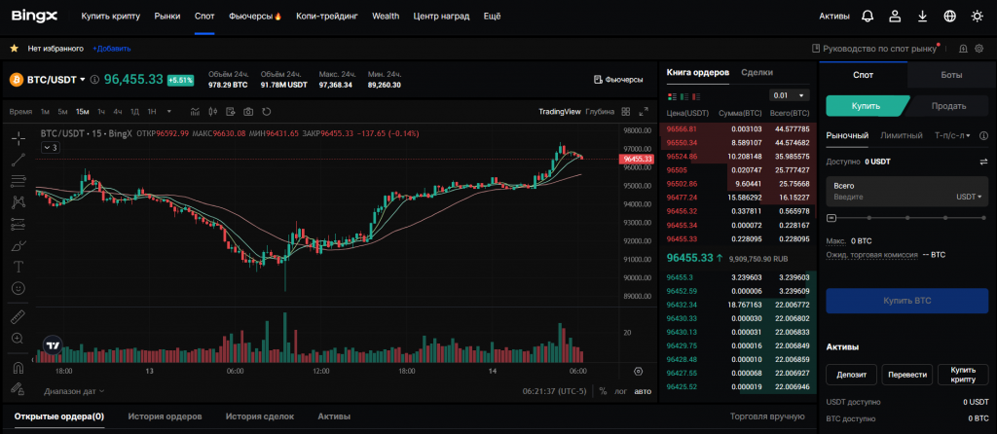Viewport: 997px width, 434px height.
Task: Select the crosshair cursor tool
Action: [18, 137]
